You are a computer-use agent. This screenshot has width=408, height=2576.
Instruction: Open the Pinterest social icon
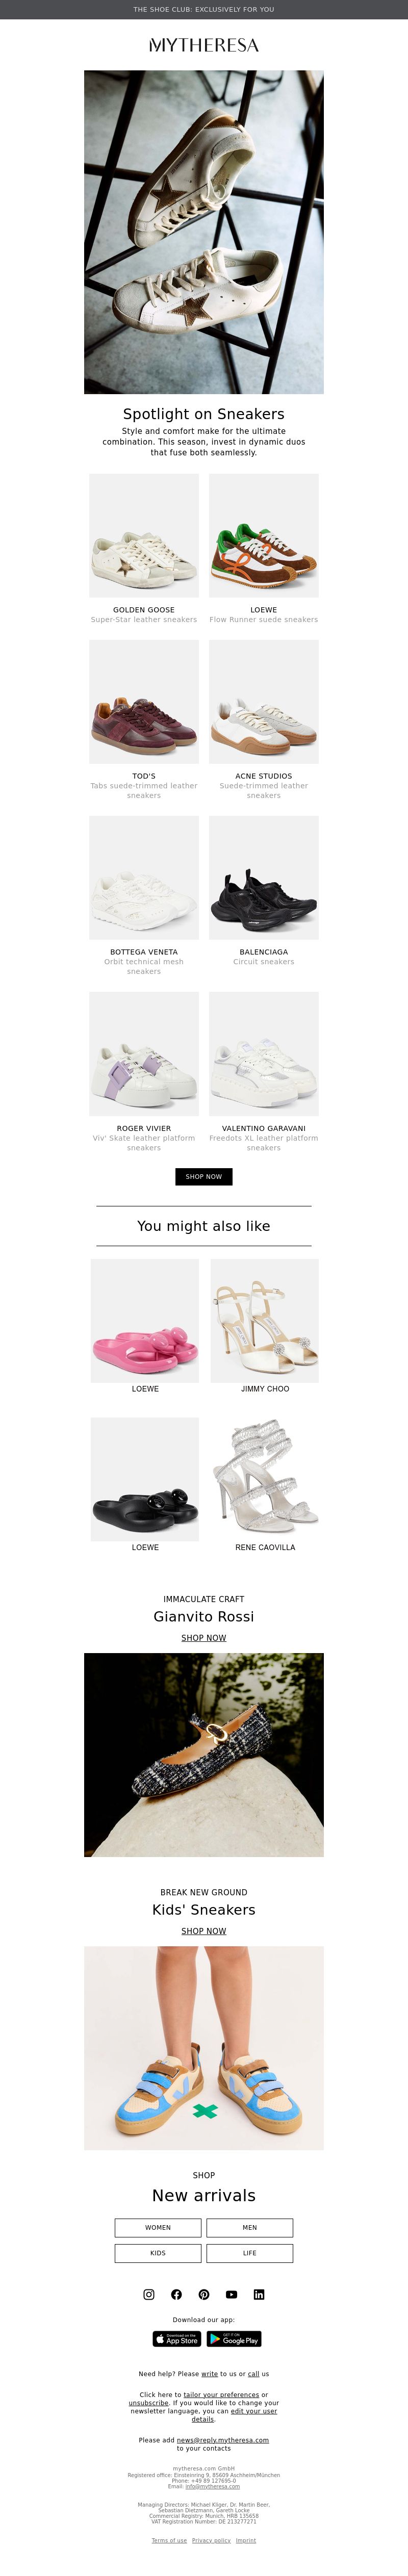pos(204,2294)
